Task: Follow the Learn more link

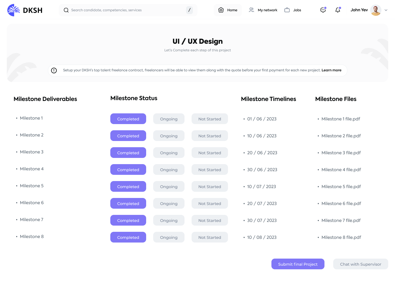Action: point(332,70)
